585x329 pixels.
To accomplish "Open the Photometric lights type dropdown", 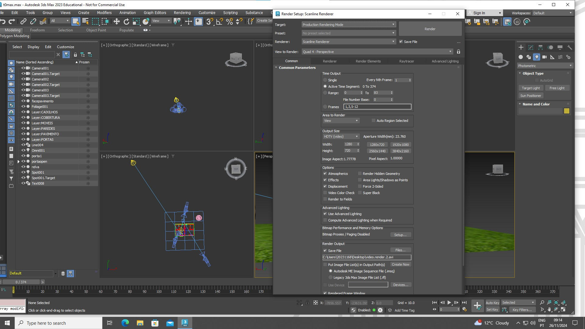I will point(545,66).
